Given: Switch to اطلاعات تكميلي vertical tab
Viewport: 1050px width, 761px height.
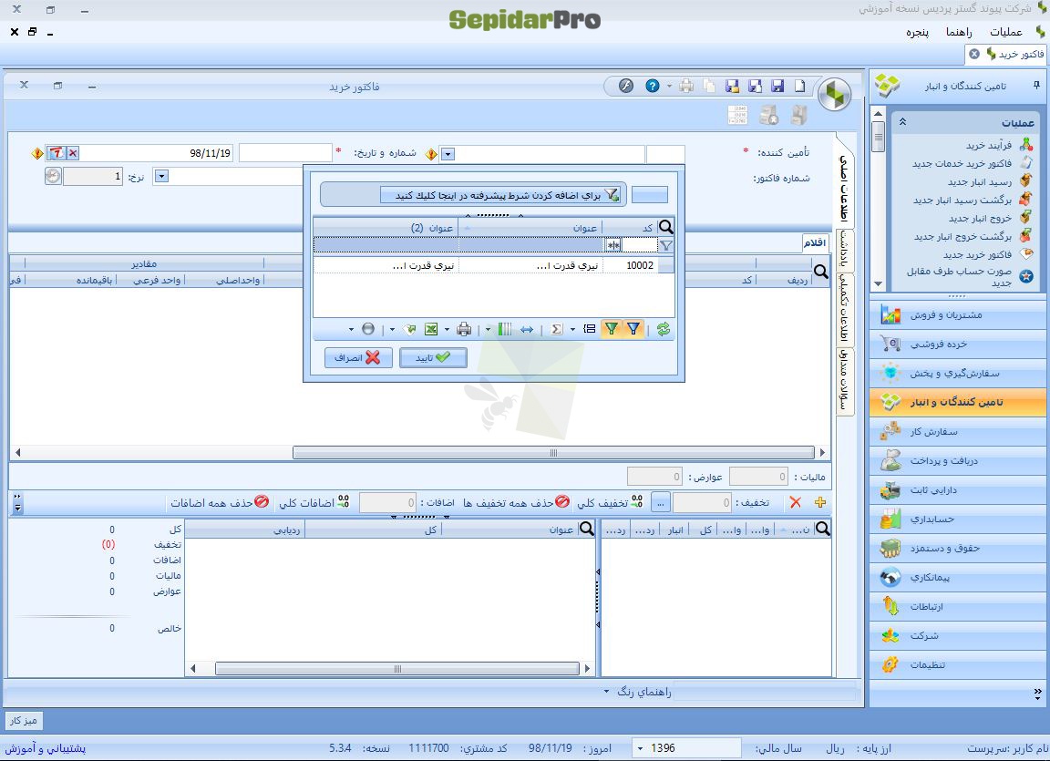Looking at the screenshot, I should coord(844,309).
